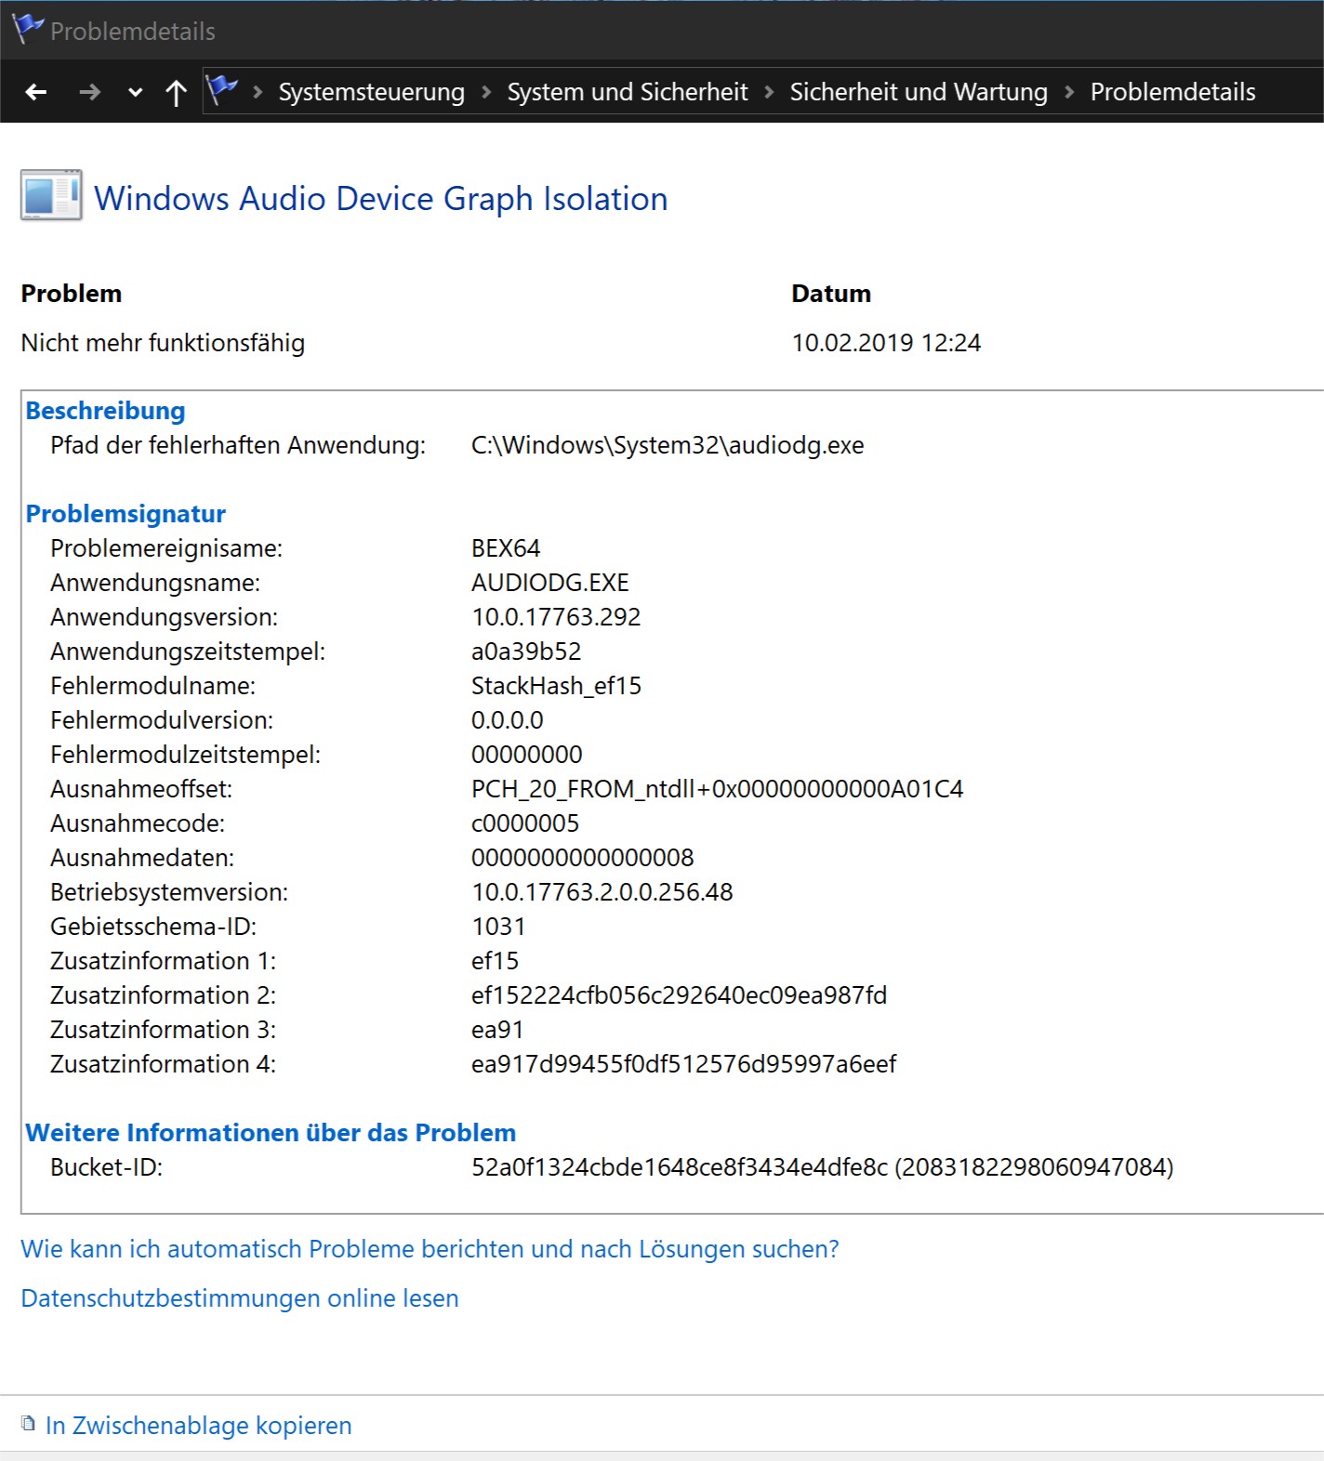Select exception data 0000000000000008

582,858
